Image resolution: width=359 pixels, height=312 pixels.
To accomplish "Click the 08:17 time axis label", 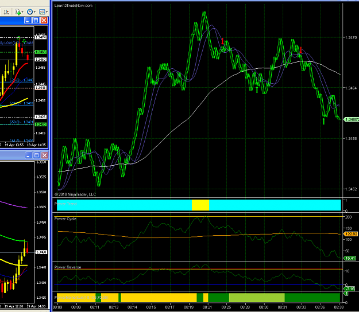I will (170, 307).
